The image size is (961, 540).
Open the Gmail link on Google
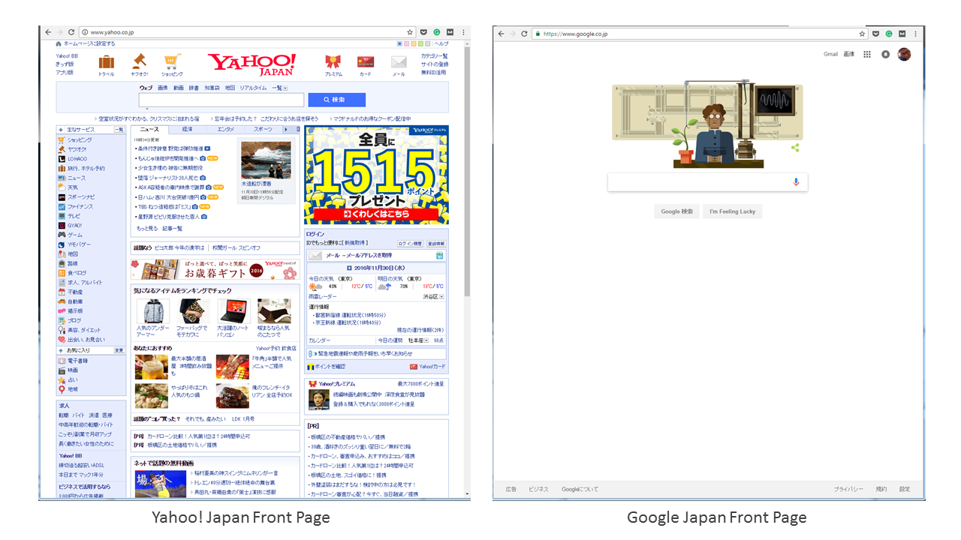pyautogui.click(x=830, y=54)
